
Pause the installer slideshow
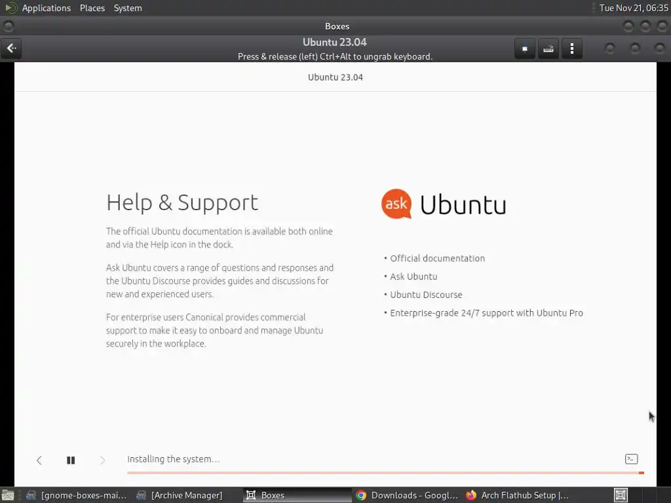(x=71, y=460)
